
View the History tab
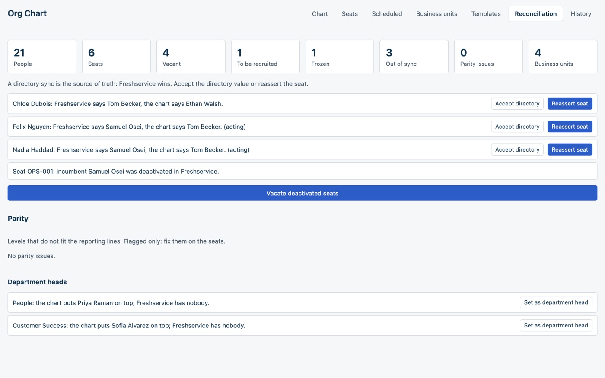click(x=581, y=13)
